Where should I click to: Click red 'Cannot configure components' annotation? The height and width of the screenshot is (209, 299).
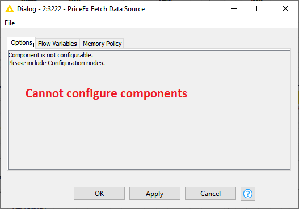pyautogui.click(x=107, y=93)
